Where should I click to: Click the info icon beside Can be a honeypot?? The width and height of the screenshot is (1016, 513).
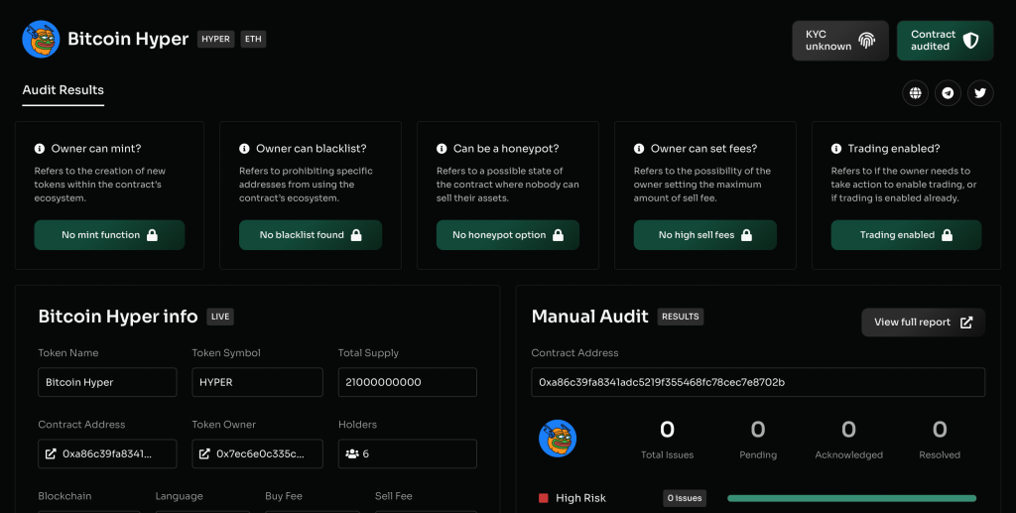[x=442, y=149]
